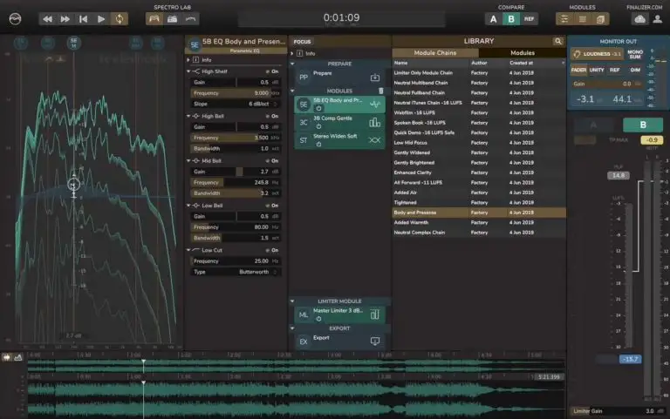Image resolution: width=670 pixels, height=419 pixels.
Task: Select Gently Widened preset
Action: click(x=479, y=152)
